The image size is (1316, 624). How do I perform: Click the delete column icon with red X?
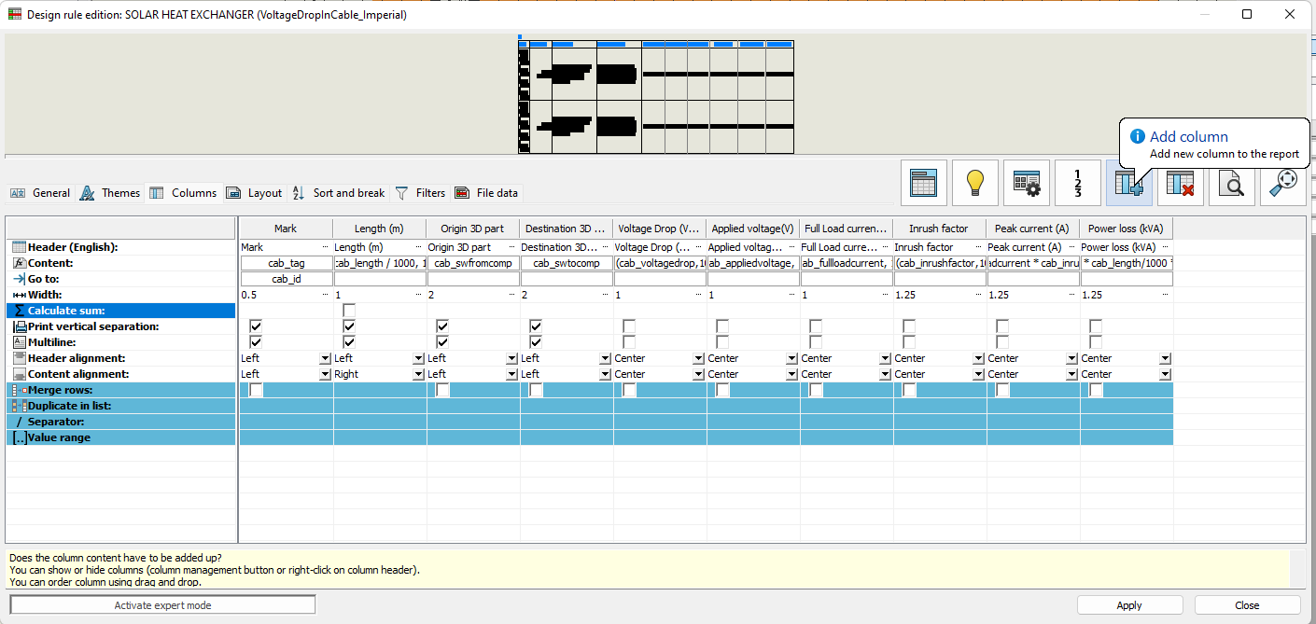coord(1180,183)
